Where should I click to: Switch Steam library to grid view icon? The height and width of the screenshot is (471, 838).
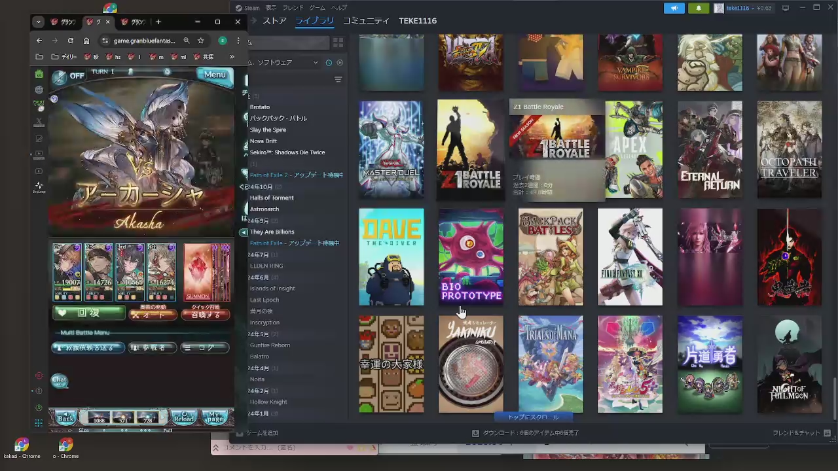coord(338,43)
